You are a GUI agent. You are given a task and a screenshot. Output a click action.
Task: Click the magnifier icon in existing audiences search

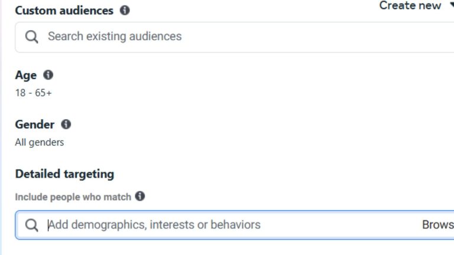[32, 37]
